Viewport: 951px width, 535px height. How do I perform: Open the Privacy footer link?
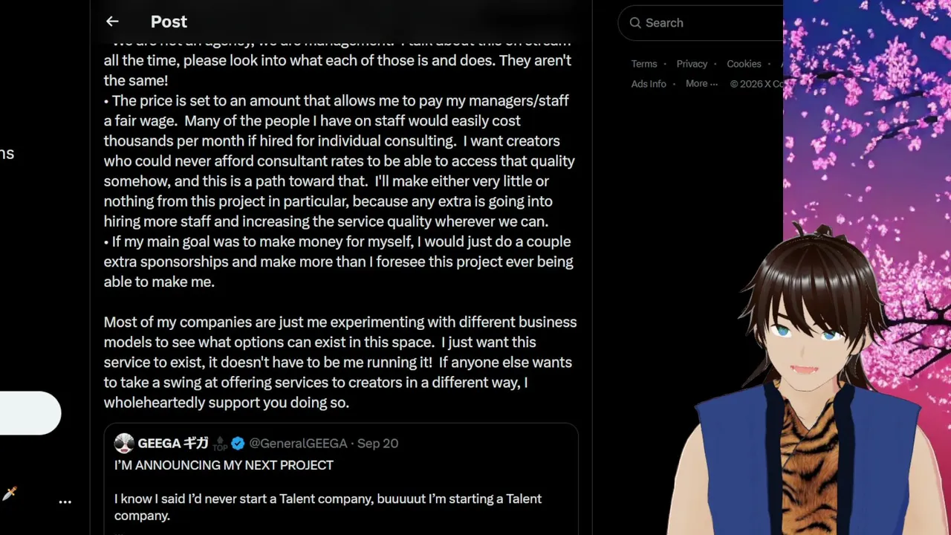click(692, 64)
